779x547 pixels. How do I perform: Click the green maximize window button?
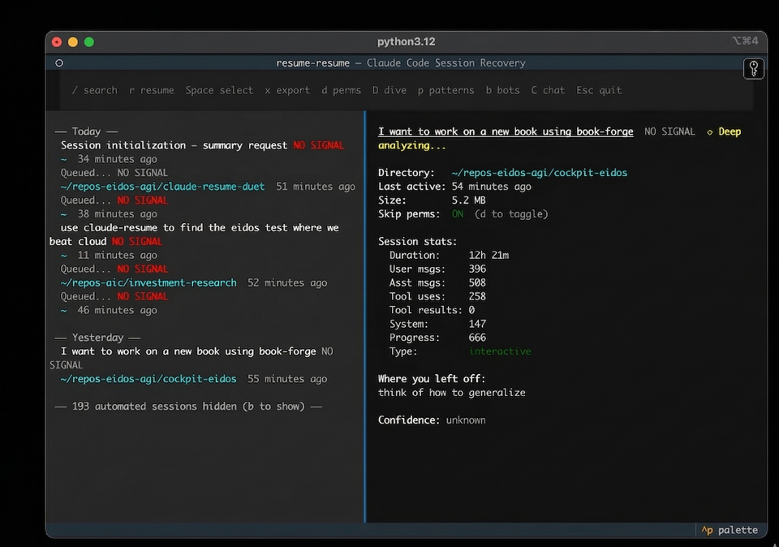pos(89,42)
